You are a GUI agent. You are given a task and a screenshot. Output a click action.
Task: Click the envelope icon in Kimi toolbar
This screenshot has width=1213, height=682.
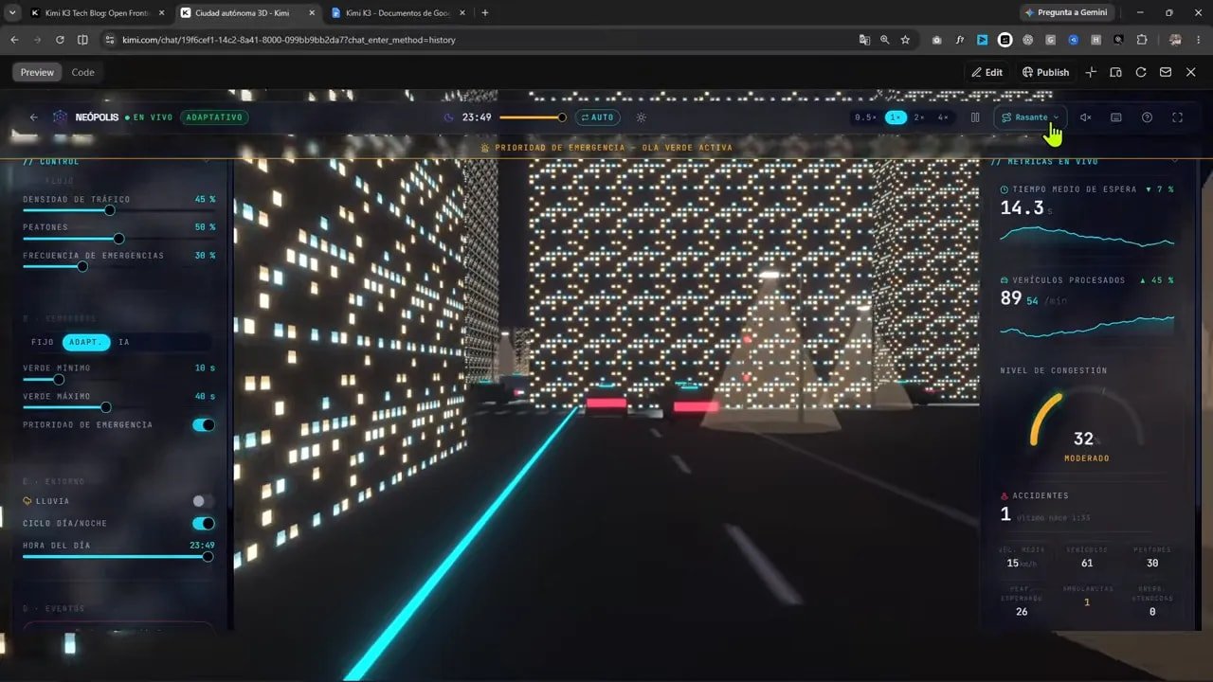click(1166, 72)
